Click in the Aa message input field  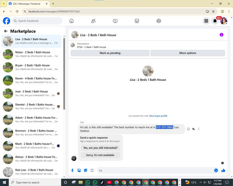pos(155,171)
